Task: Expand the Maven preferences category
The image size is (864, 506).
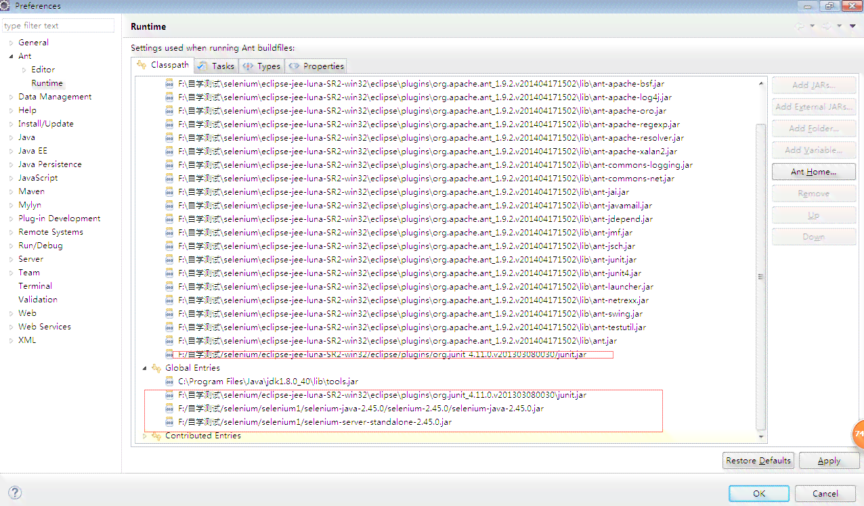Action: pos(11,191)
